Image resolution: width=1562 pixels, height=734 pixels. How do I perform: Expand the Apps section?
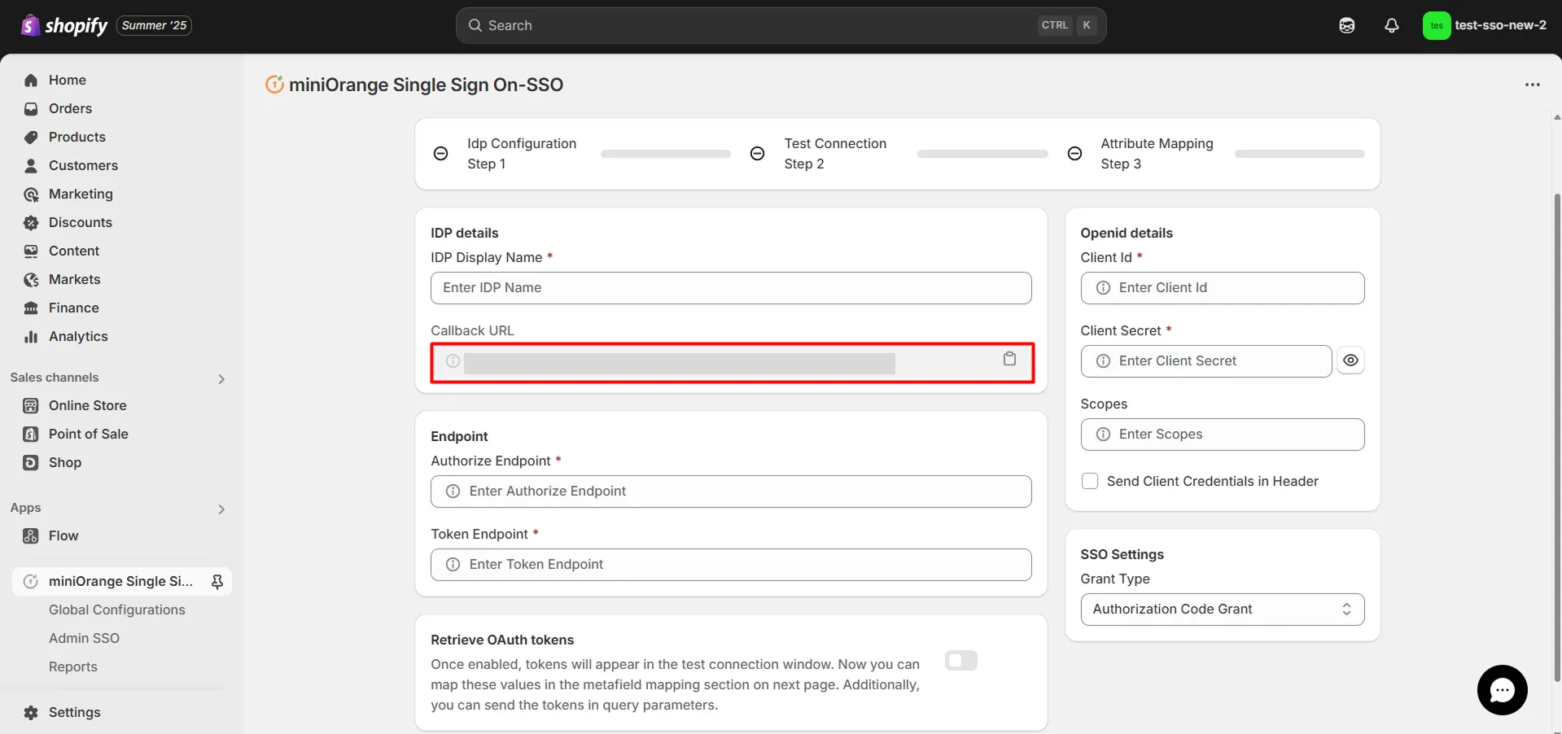(x=221, y=509)
